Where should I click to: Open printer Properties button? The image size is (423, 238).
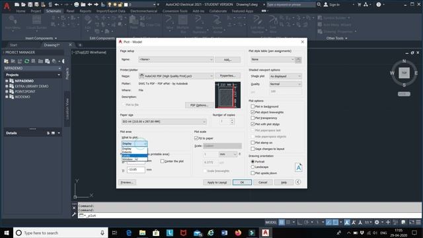227,76
